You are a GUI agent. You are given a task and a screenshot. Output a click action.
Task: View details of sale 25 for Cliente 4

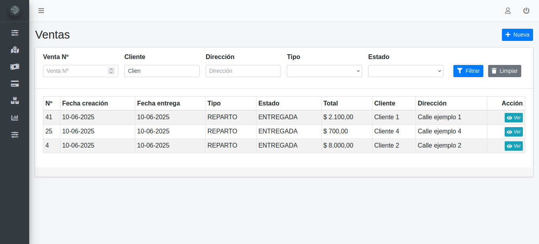click(513, 131)
